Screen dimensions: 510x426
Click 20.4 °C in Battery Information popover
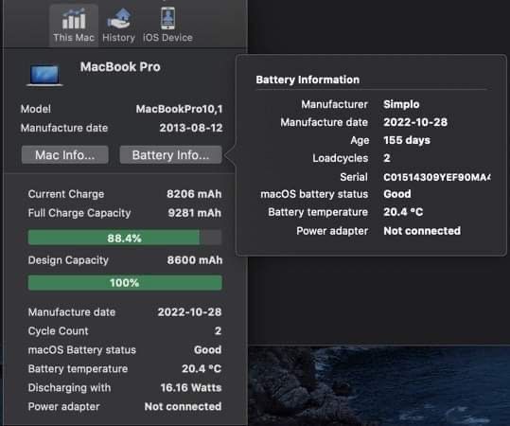pyautogui.click(x=403, y=212)
